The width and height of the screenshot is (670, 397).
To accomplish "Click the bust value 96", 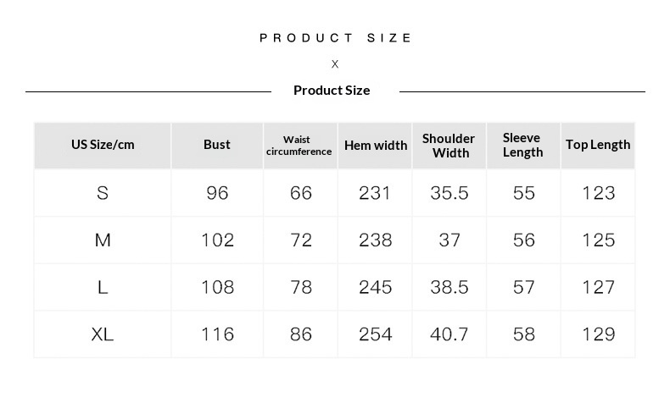I will (217, 193).
